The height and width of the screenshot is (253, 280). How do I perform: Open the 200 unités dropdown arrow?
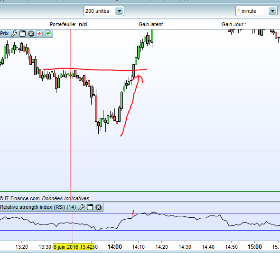click(x=119, y=11)
